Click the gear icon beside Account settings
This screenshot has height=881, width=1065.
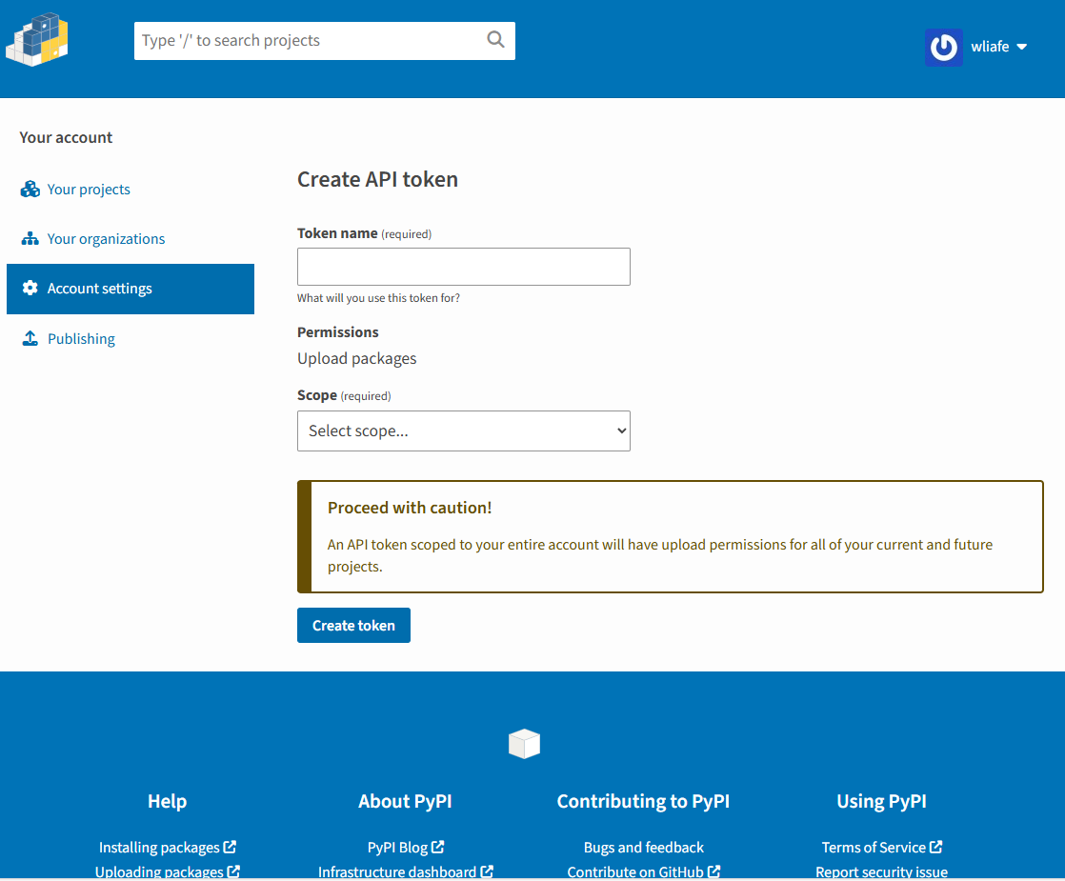point(30,289)
